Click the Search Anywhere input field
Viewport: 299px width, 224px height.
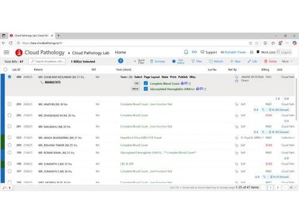click(47, 62)
